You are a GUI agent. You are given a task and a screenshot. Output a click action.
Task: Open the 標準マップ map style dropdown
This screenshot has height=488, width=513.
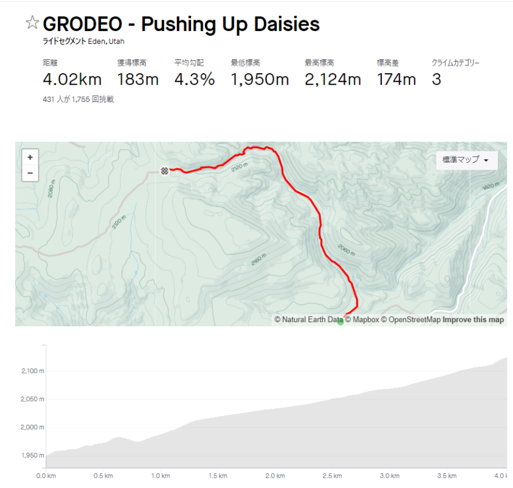(x=466, y=160)
